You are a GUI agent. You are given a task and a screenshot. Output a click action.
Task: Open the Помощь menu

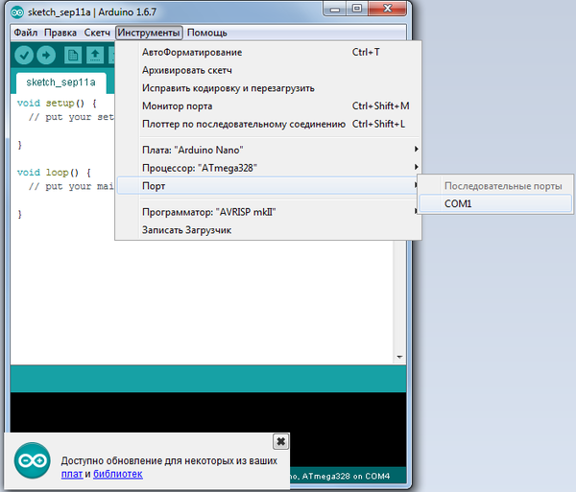click(x=206, y=33)
